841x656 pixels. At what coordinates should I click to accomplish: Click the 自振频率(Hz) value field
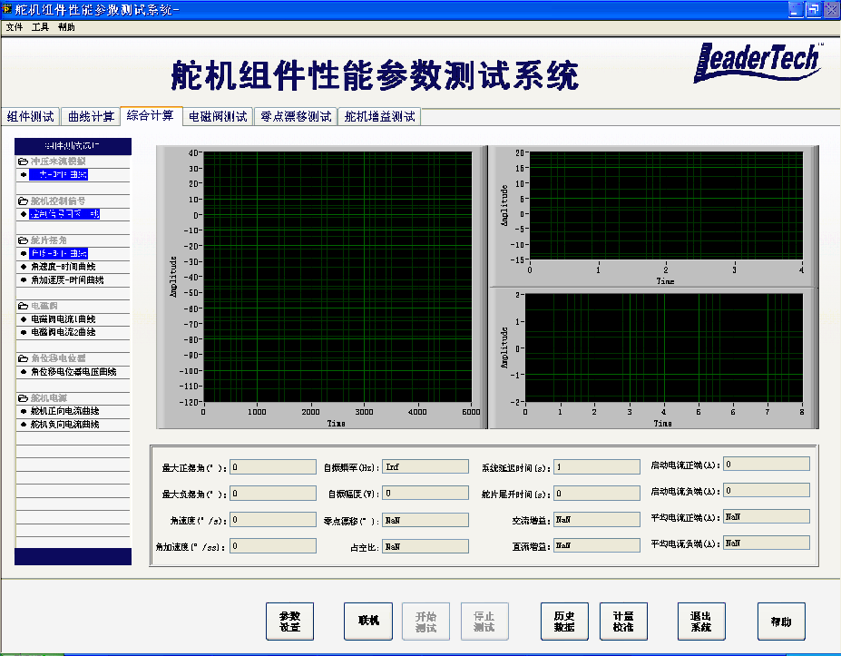pos(425,467)
